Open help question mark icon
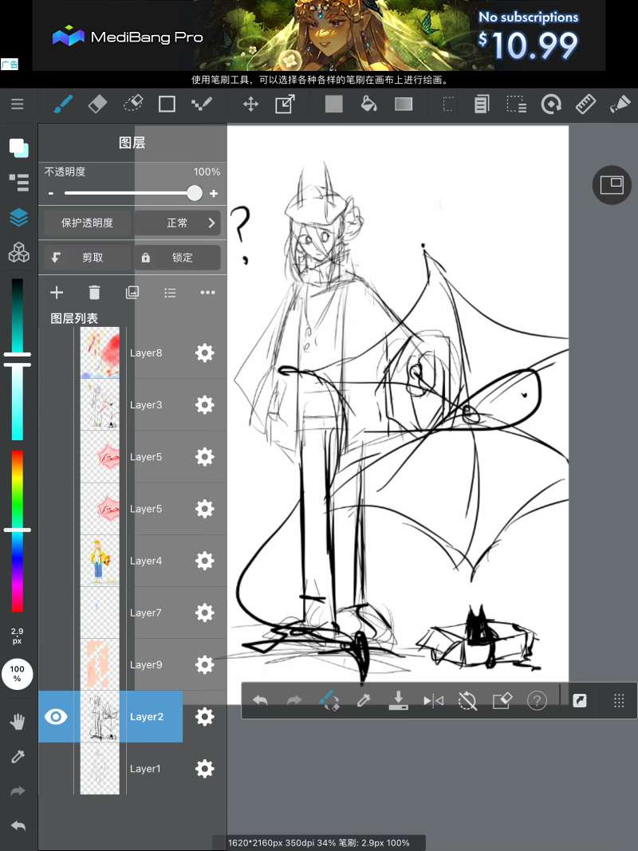This screenshot has width=638, height=851. tap(537, 701)
